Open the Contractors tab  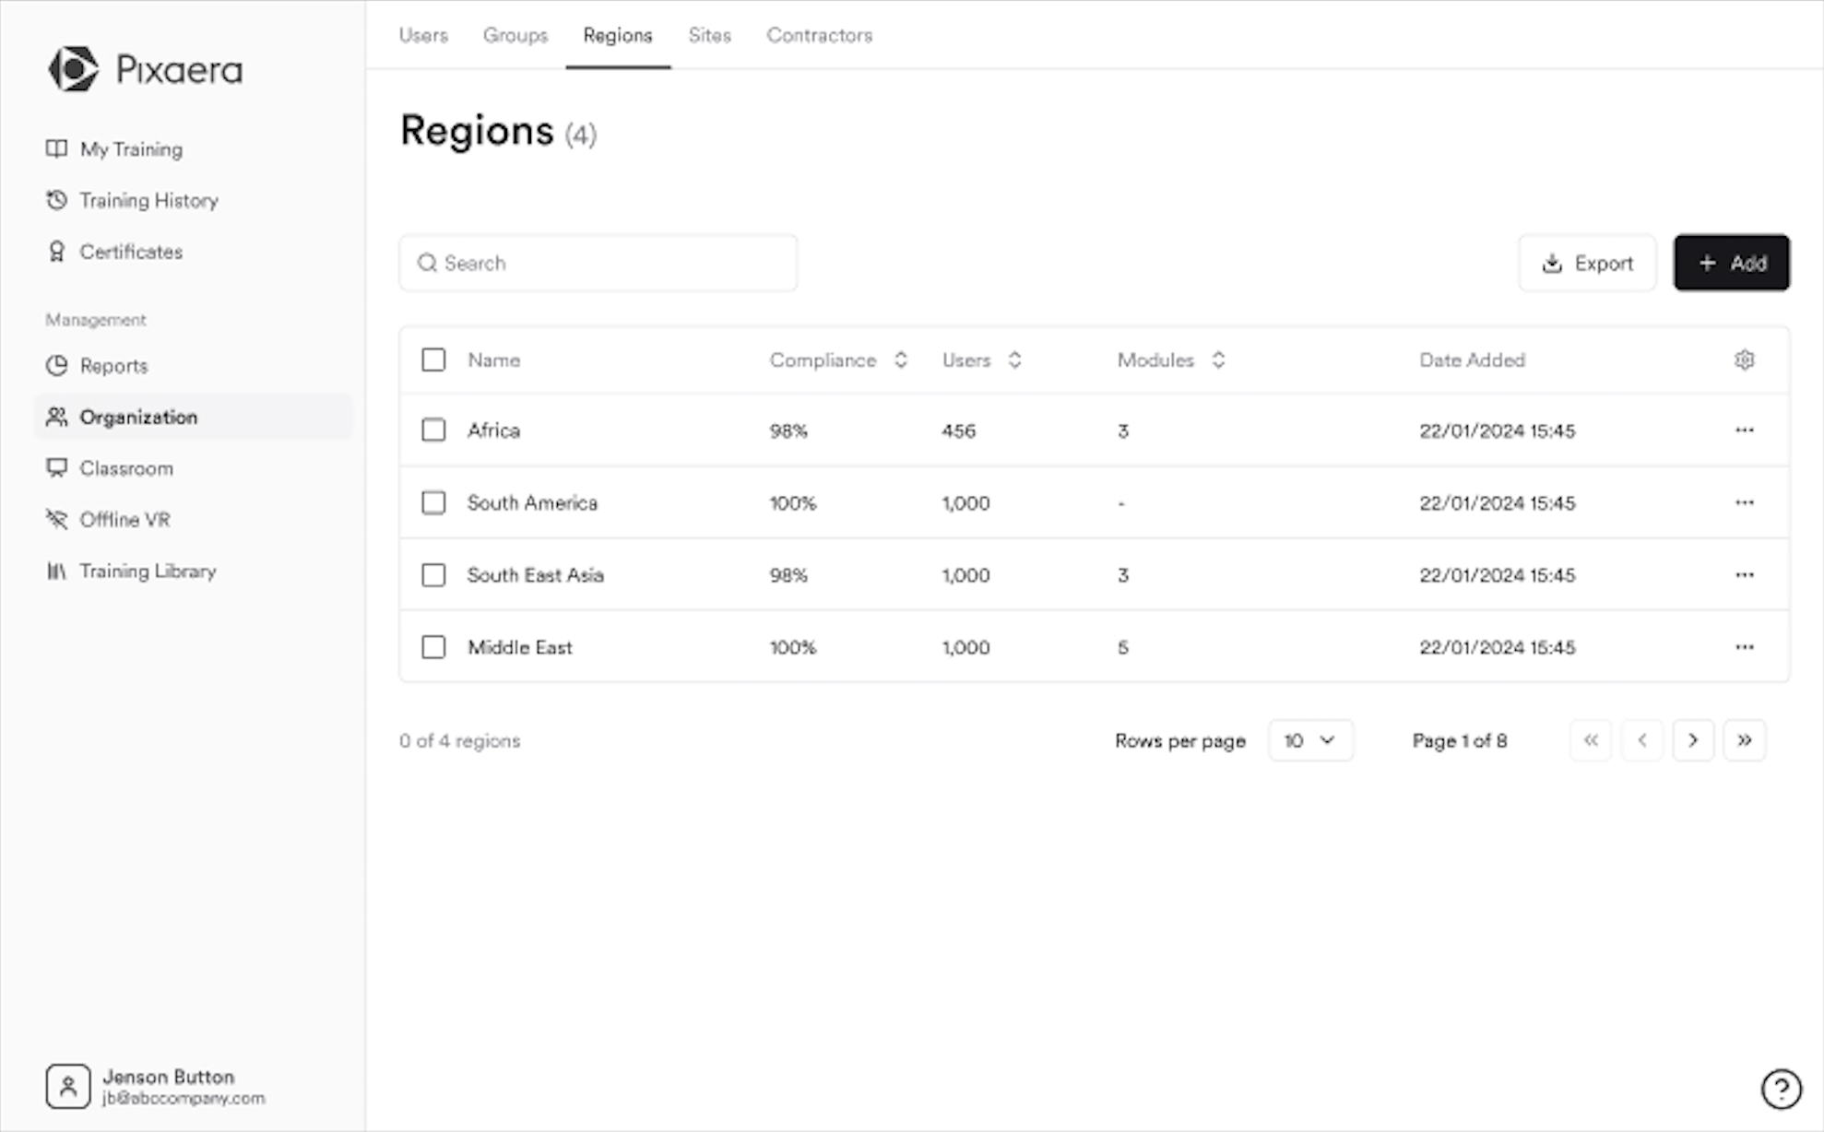point(819,35)
